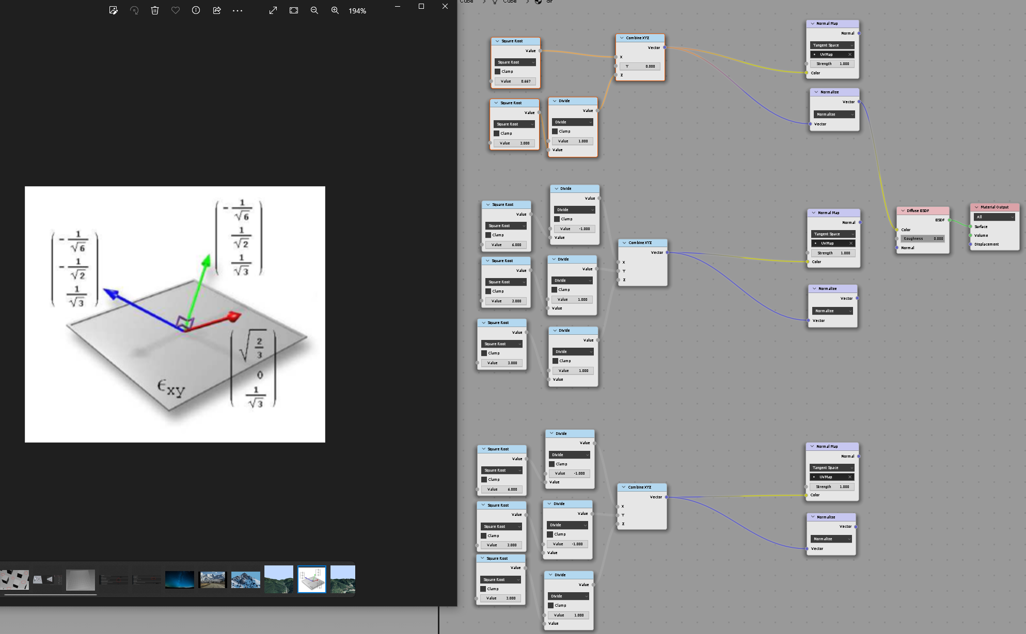
Task: Toggle Clamp in selected Square Root node valued 3.000
Action: [497, 134]
